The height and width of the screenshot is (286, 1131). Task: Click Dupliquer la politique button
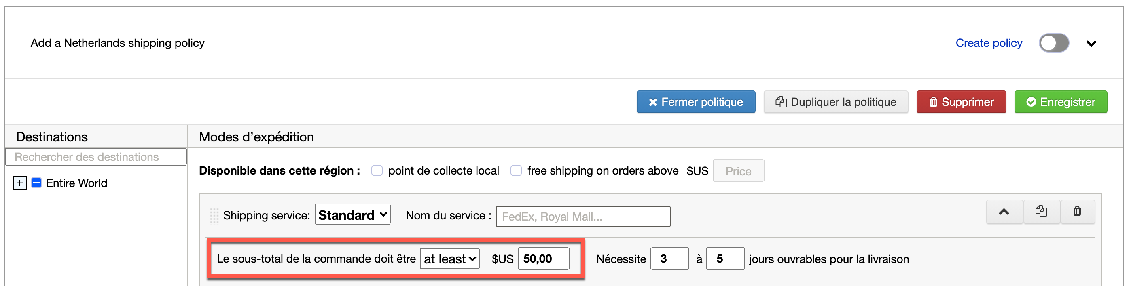point(836,102)
